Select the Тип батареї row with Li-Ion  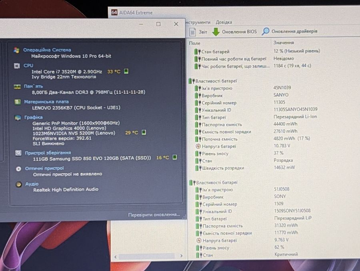click(x=256, y=117)
